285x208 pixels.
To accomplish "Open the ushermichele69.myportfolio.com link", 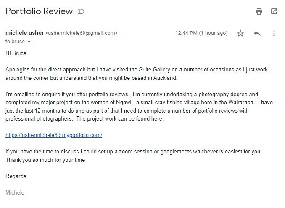I will (x=54, y=135).
